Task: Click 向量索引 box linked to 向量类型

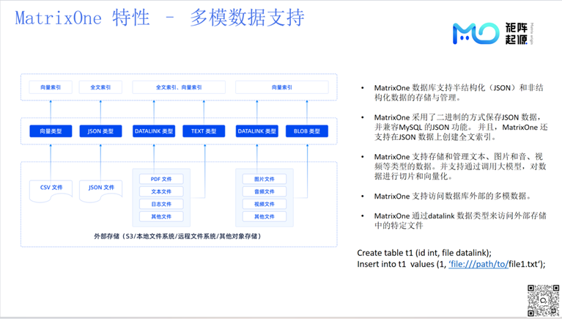Action: coord(51,87)
